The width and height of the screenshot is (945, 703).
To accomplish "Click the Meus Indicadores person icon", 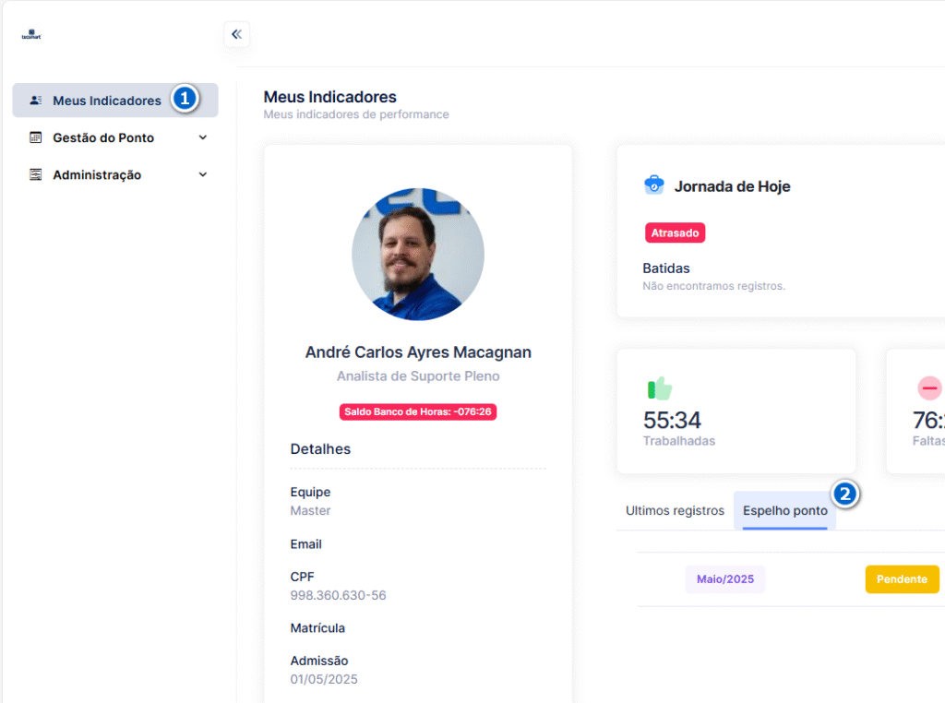I will pyautogui.click(x=36, y=100).
